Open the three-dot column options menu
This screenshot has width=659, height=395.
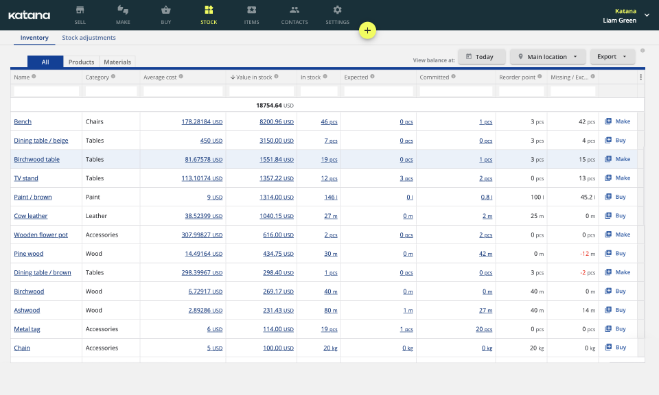[641, 77]
